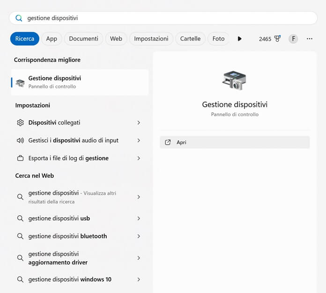
Task: Open the rewards trophy icon
Action: (277, 38)
